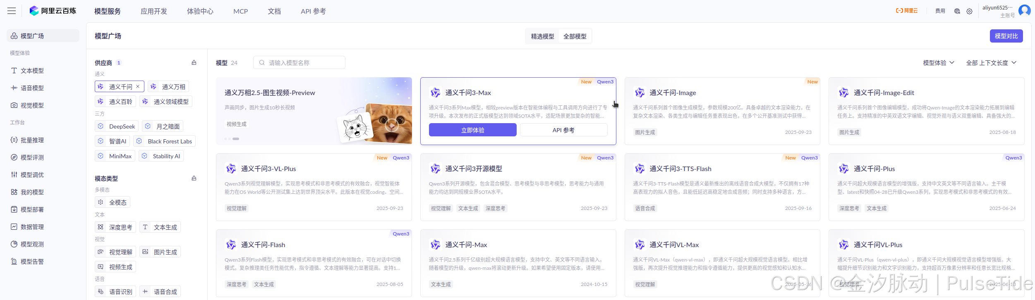1035x300 pixels.
Task: Click the globe language icon
Action: pos(957,11)
